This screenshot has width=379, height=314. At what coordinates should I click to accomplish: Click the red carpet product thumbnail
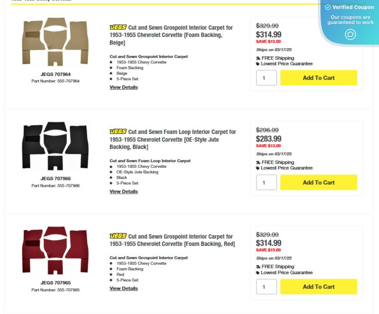click(55, 250)
